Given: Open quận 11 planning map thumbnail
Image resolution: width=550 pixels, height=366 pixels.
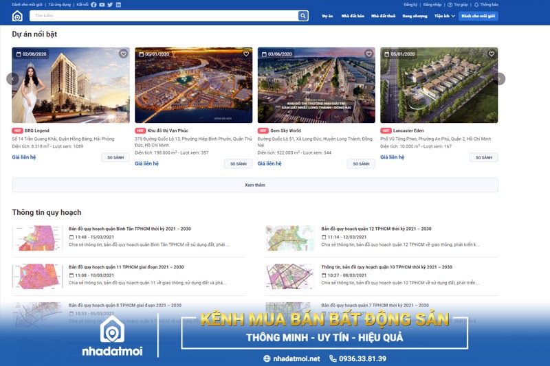Looking at the screenshot, I should pyautogui.click(x=37, y=276).
